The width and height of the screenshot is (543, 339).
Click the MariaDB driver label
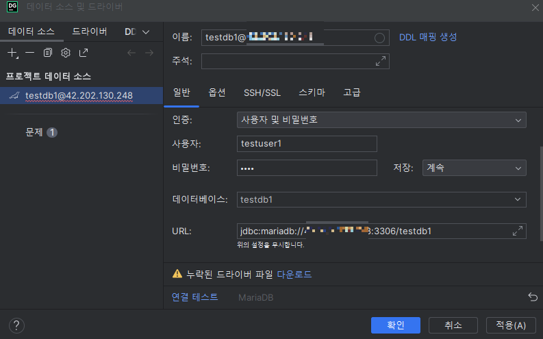coord(255,297)
